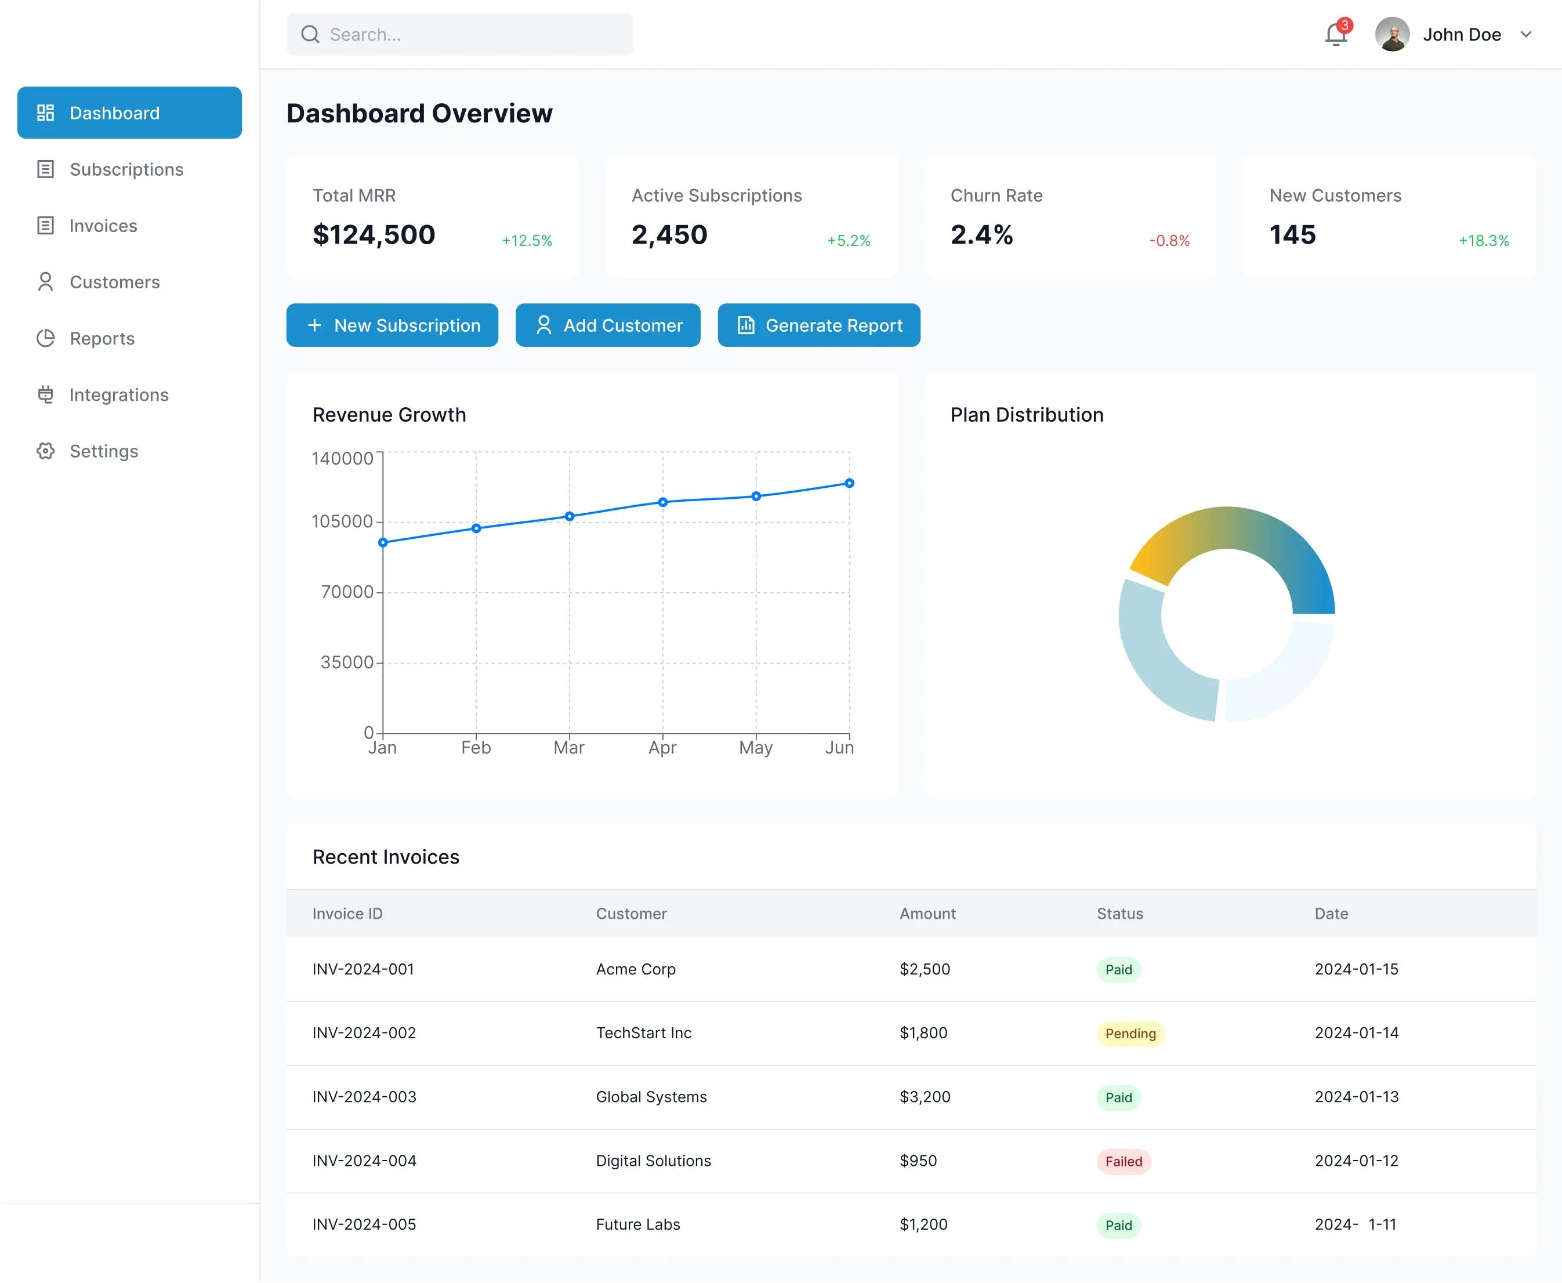Open the Customers section icon

click(x=45, y=281)
